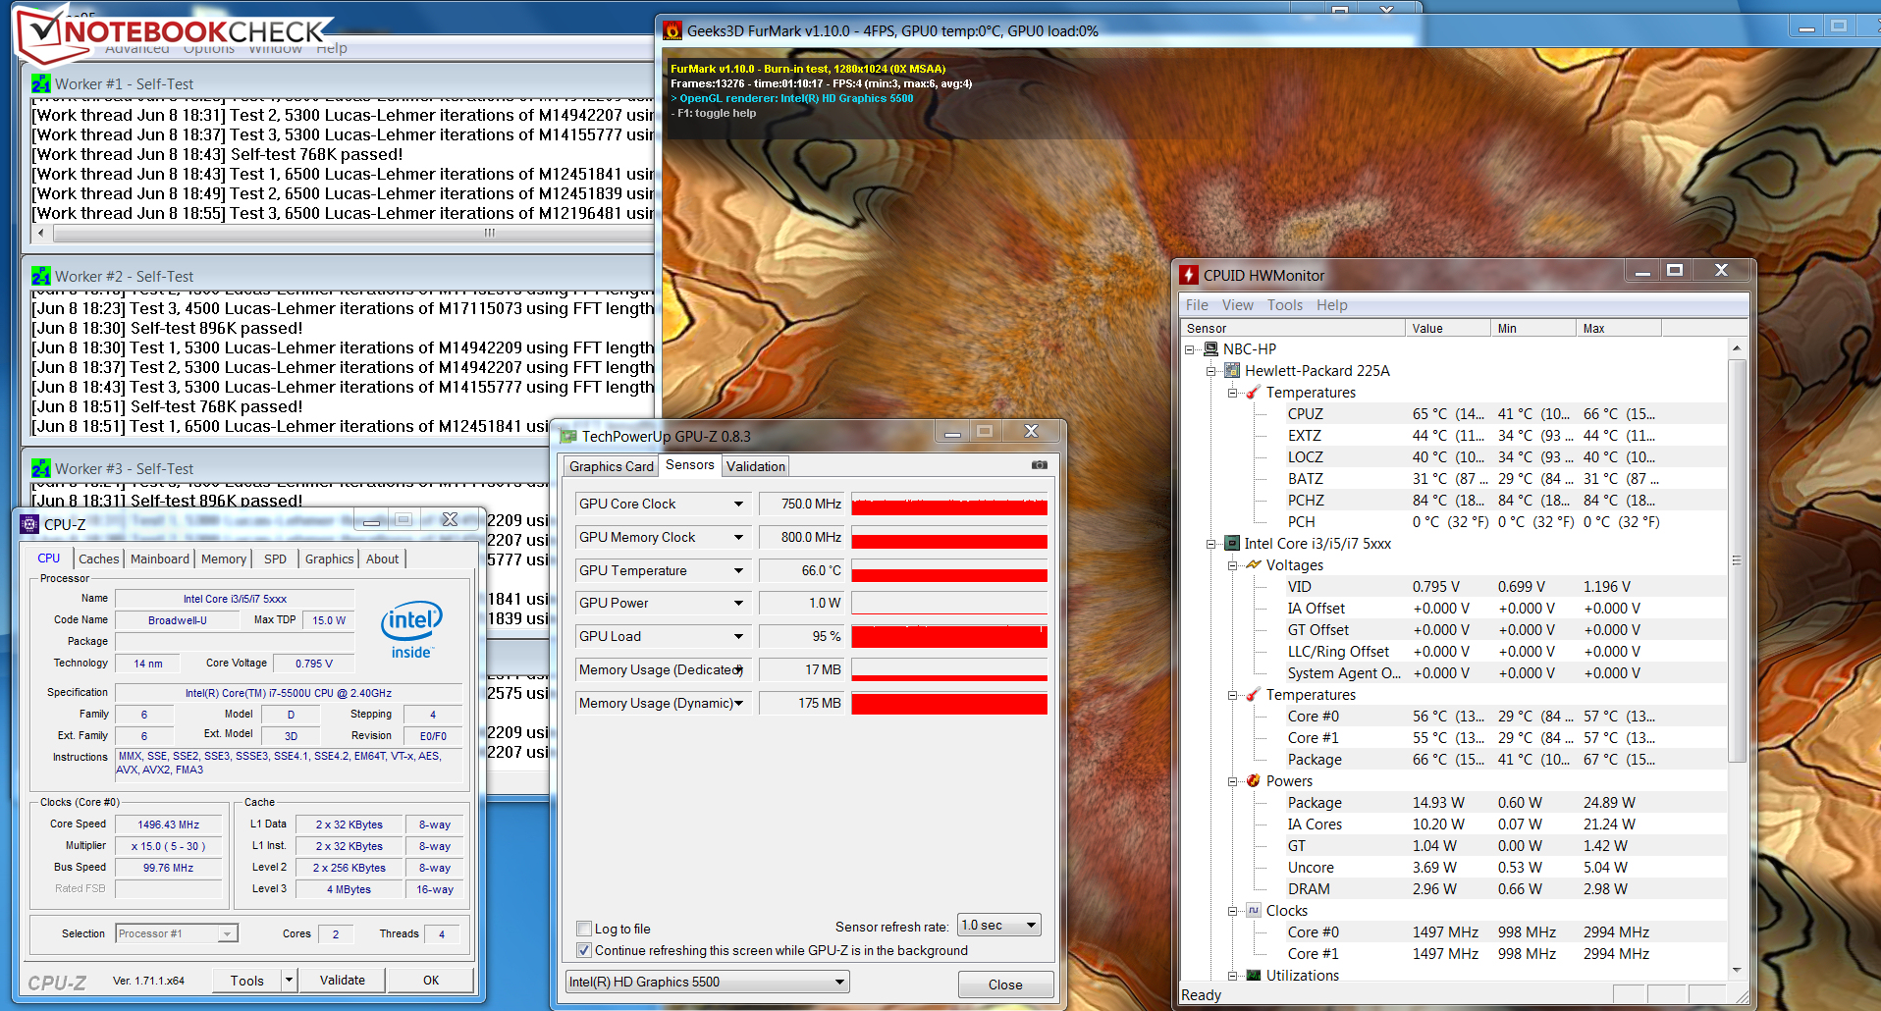Open the About tab in CPU-Z
This screenshot has width=1881, height=1011.
pos(383,559)
